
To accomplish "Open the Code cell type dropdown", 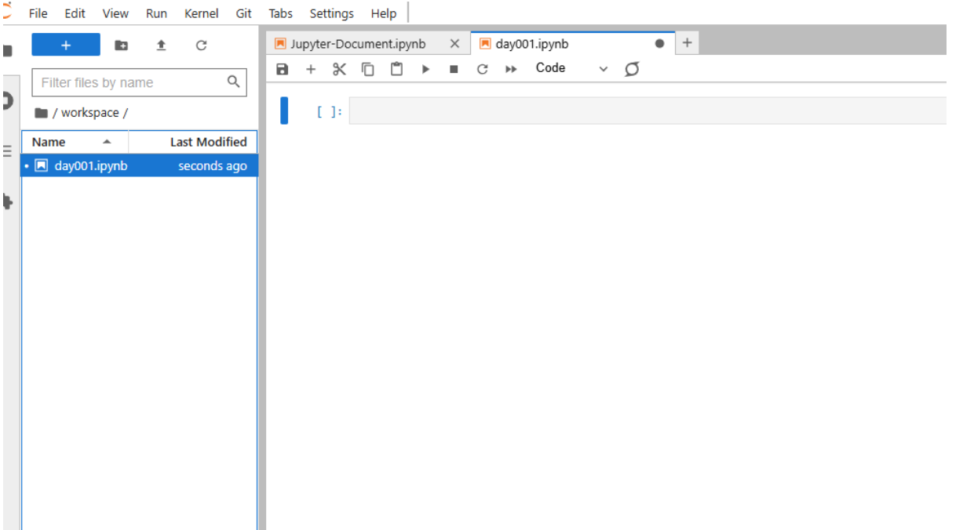I will 571,68.
